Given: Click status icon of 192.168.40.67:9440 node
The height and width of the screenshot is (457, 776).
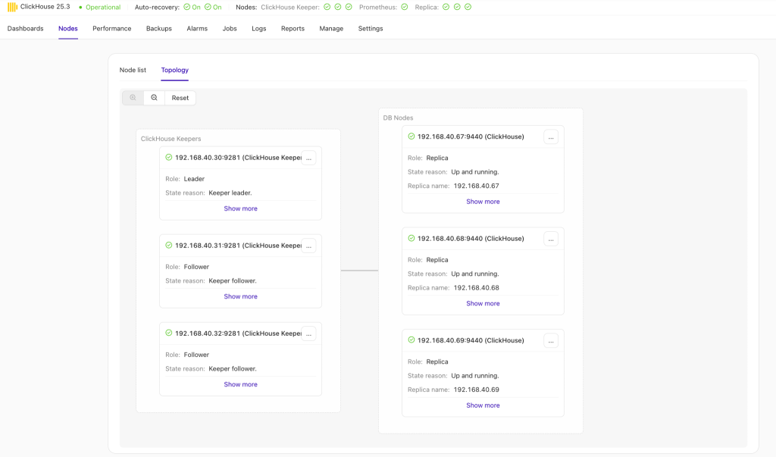Looking at the screenshot, I should pos(411,136).
